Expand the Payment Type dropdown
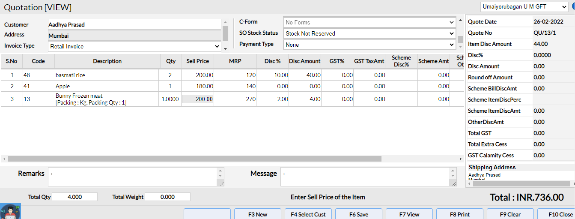The height and width of the screenshot is (219, 575). pos(369,45)
